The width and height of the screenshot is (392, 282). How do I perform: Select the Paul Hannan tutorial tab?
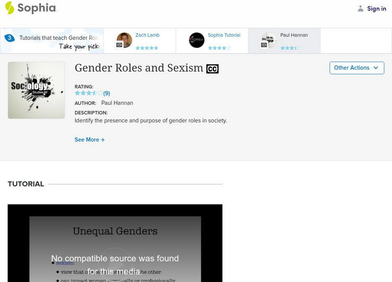click(284, 41)
